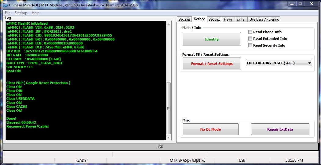Click the 'Elapsed: 00:00:43' log line

click(21, 122)
